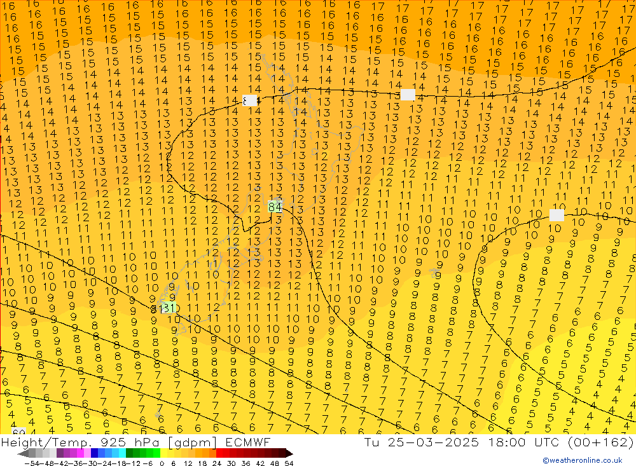
Task: Click the legend scale value "12"
Action: (188, 463)
